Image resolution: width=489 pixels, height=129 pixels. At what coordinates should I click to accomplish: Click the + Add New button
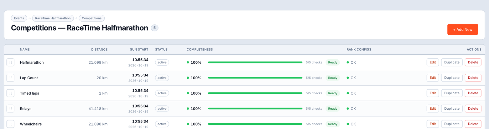point(462,29)
